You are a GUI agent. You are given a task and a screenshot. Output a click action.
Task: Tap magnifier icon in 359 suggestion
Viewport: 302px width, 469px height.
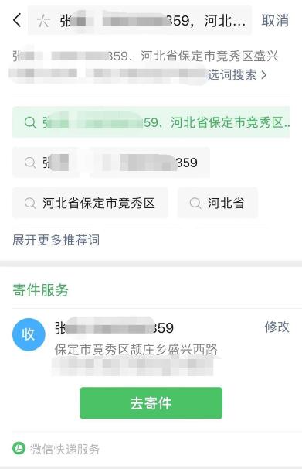(30, 163)
